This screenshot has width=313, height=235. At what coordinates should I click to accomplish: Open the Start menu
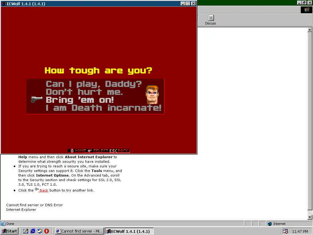tap(9, 231)
